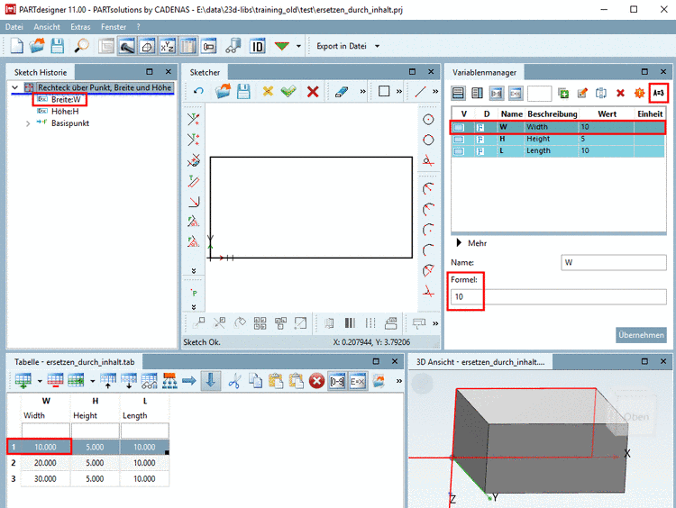Open the Extras menu
The width and height of the screenshot is (676, 508).
(x=80, y=27)
